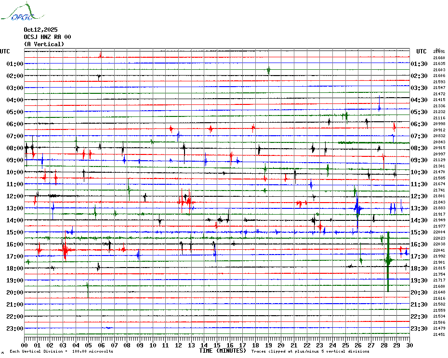The height and width of the screenshot is (358, 448).
Task: Select the Oct12,2025 date label
Action: (x=40, y=30)
